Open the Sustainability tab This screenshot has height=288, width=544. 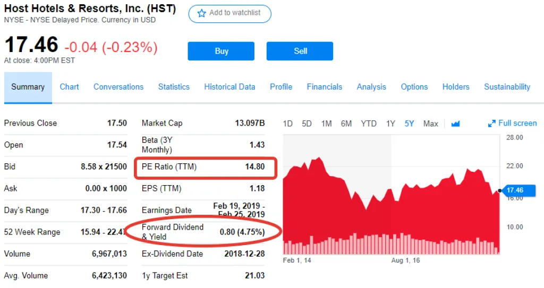point(507,87)
